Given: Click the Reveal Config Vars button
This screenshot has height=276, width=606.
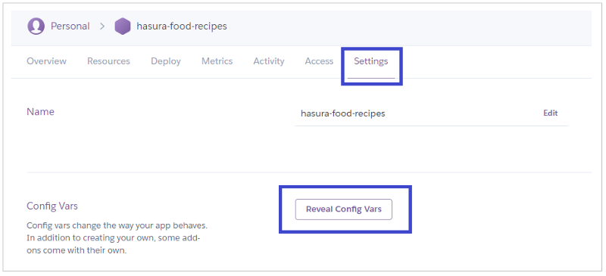Looking at the screenshot, I should 344,209.
